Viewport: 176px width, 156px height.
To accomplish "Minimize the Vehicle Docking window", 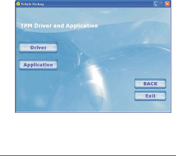I will click(x=156, y=4).
